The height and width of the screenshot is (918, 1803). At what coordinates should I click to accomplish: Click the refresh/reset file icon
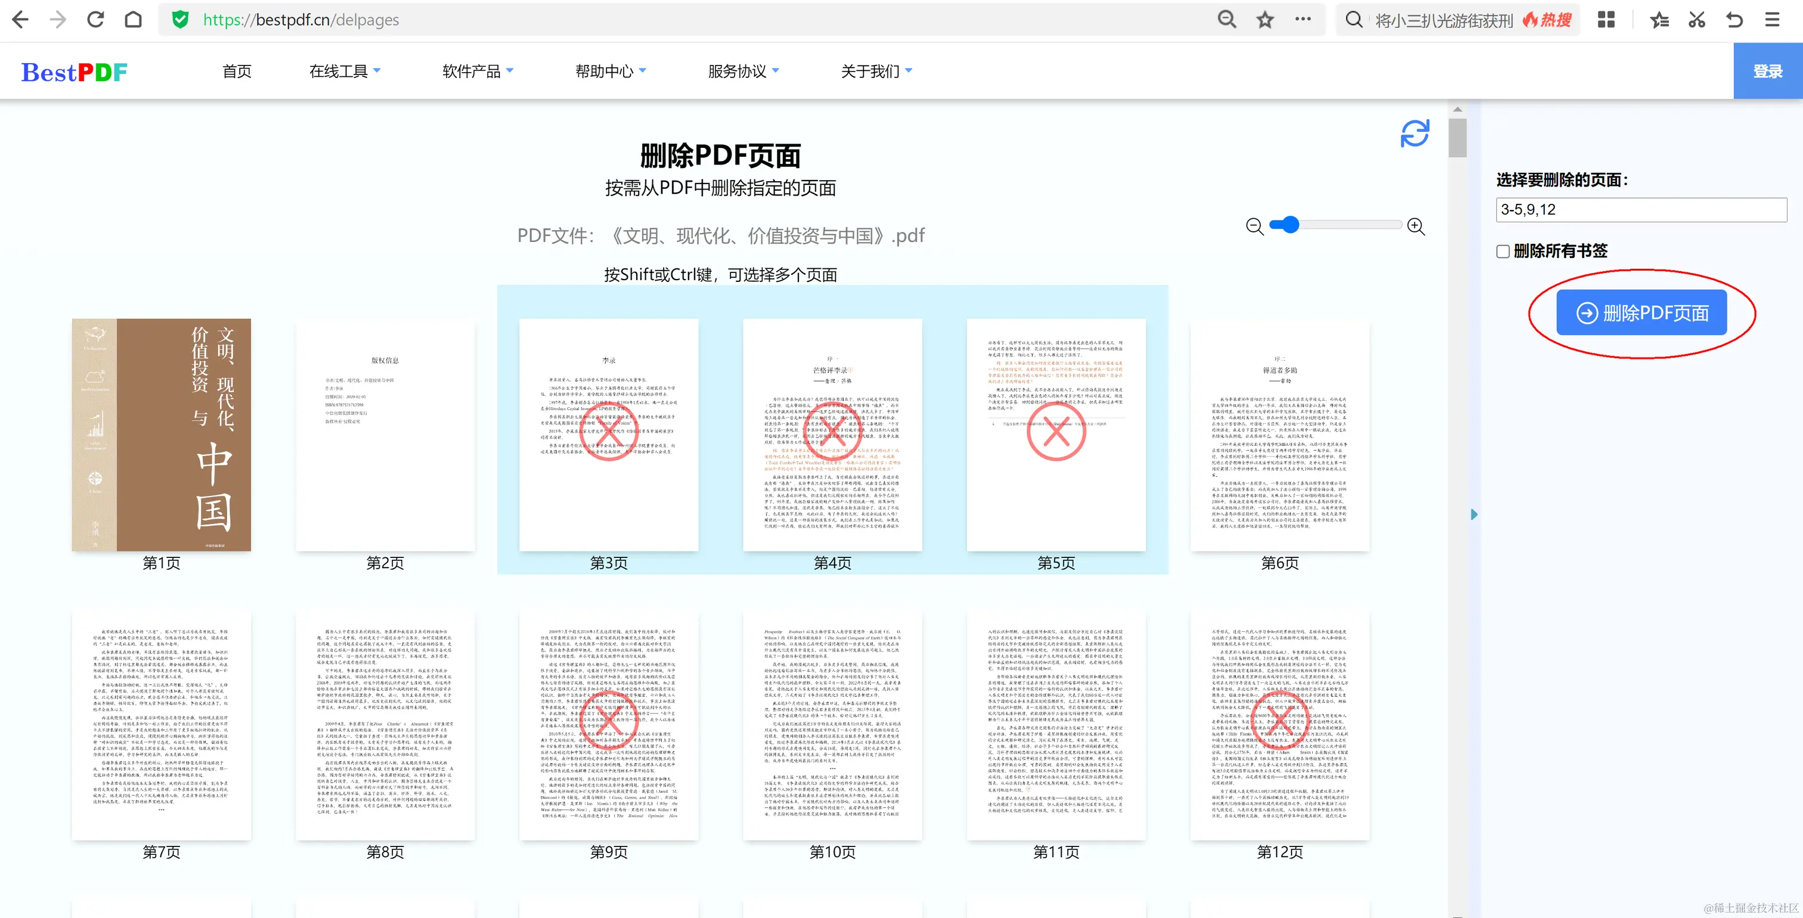click(x=1414, y=133)
